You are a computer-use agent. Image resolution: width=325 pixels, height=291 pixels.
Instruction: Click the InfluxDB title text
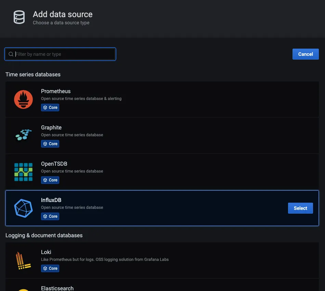[51, 200]
